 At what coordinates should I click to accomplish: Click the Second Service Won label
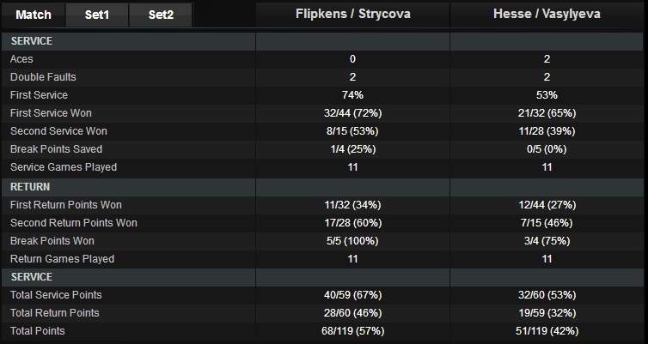[57, 131]
